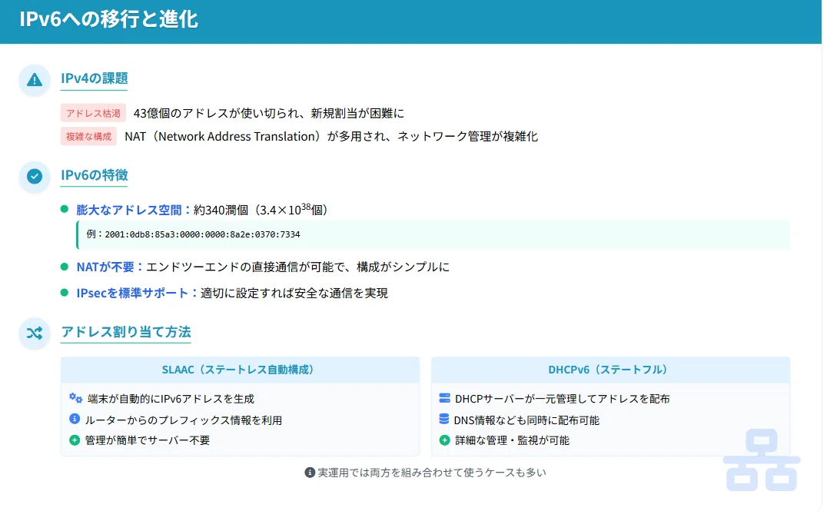
Task: Click plus icon next to 管理が簡単でサーバー不要
Action: point(75,440)
